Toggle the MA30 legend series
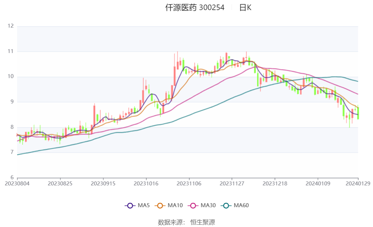This screenshot has height=227, width=373. 202,205
